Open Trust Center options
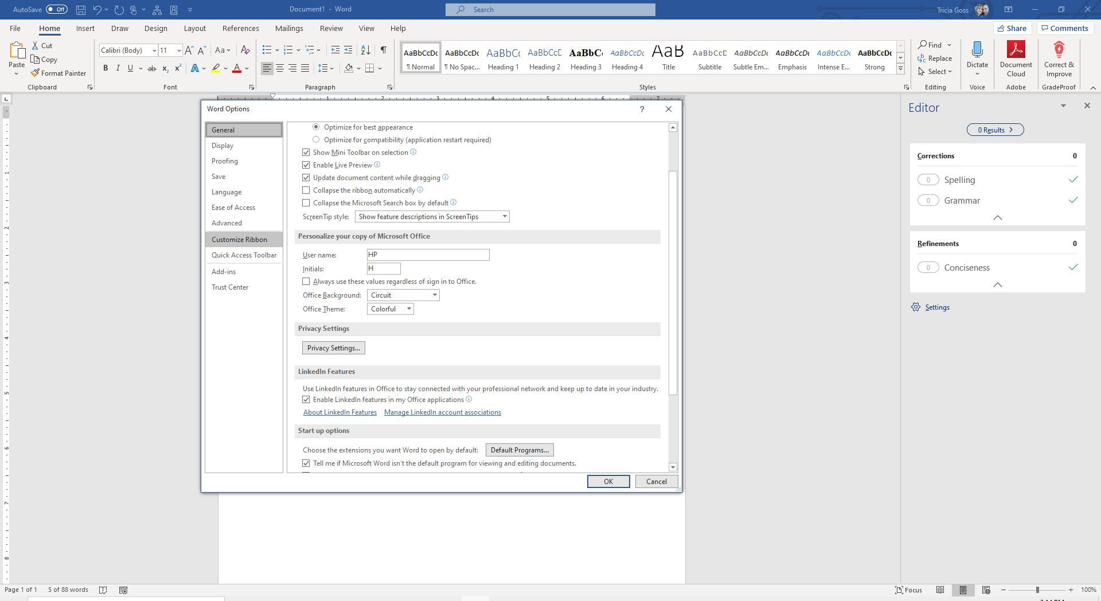The width and height of the screenshot is (1101, 601). click(244, 287)
